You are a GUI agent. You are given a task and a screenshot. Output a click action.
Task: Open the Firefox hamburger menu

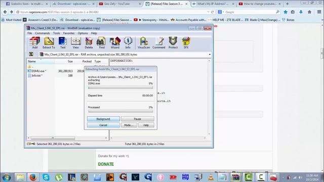[319, 12]
